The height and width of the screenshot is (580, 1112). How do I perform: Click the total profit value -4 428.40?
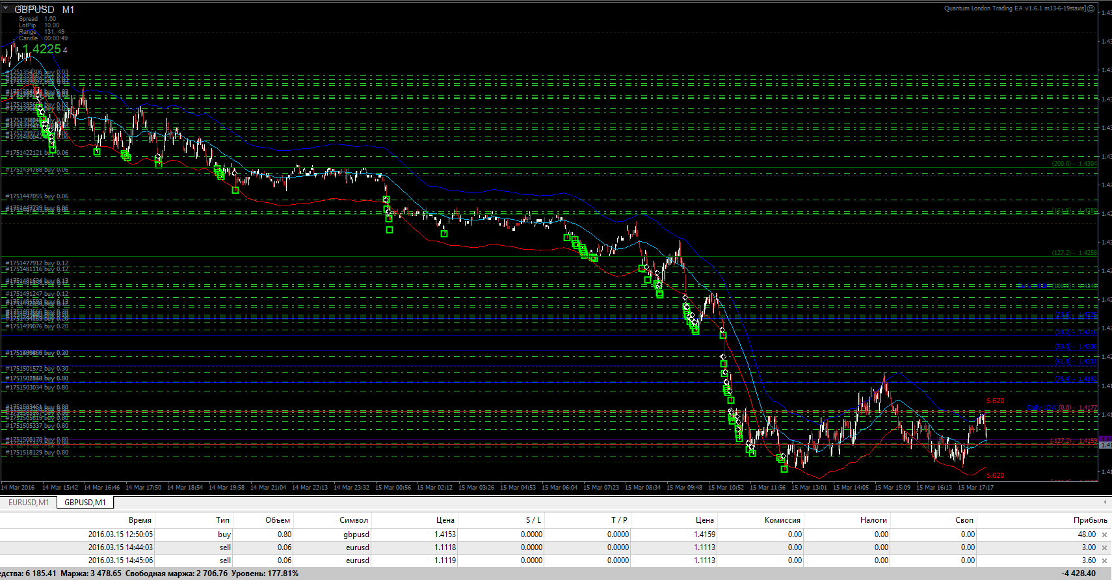click(1078, 573)
